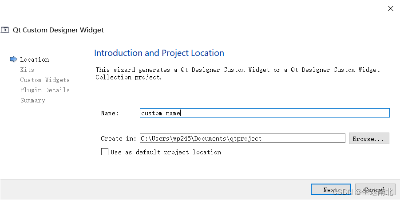This screenshot has width=400, height=200.
Task: Select the Kits step in sidebar
Action: [27, 70]
